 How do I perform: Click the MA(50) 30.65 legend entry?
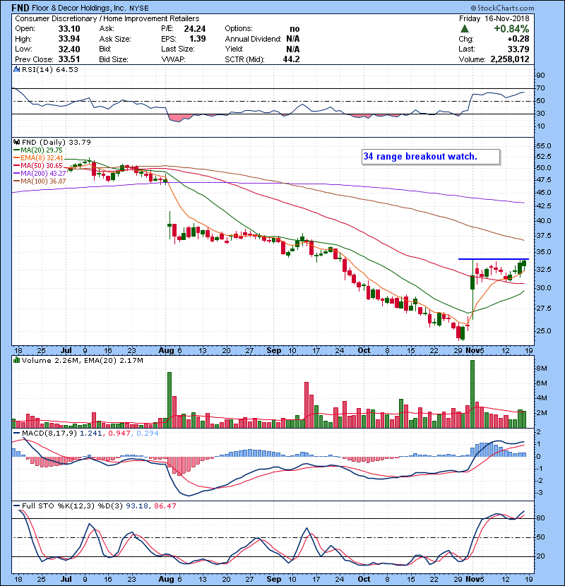click(x=38, y=165)
